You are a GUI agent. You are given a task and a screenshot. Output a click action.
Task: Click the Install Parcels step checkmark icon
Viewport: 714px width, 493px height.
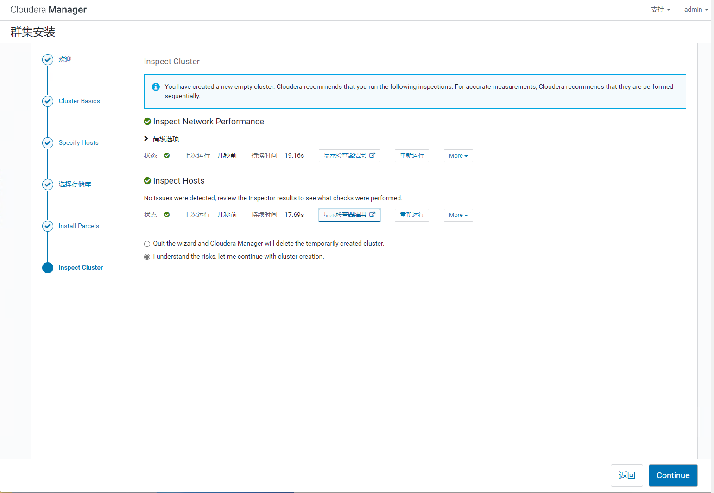48,226
